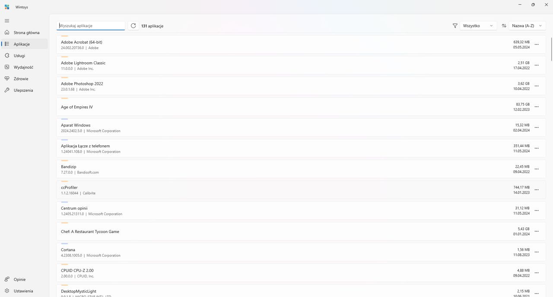This screenshot has width=553, height=297.
Task: Click the filter funnel icon
Action: pos(455,26)
